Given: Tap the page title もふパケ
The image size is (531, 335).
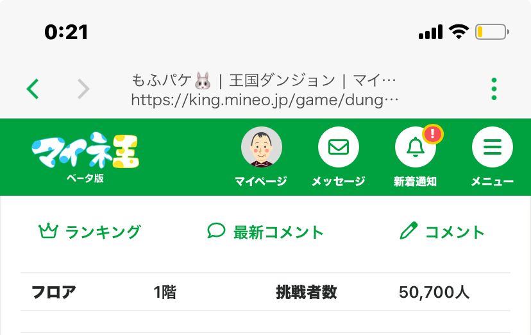Looking at the screenshot, I should point(162,81).
